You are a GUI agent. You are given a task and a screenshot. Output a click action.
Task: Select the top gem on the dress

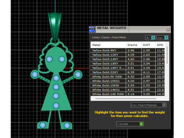coord(56,78)
